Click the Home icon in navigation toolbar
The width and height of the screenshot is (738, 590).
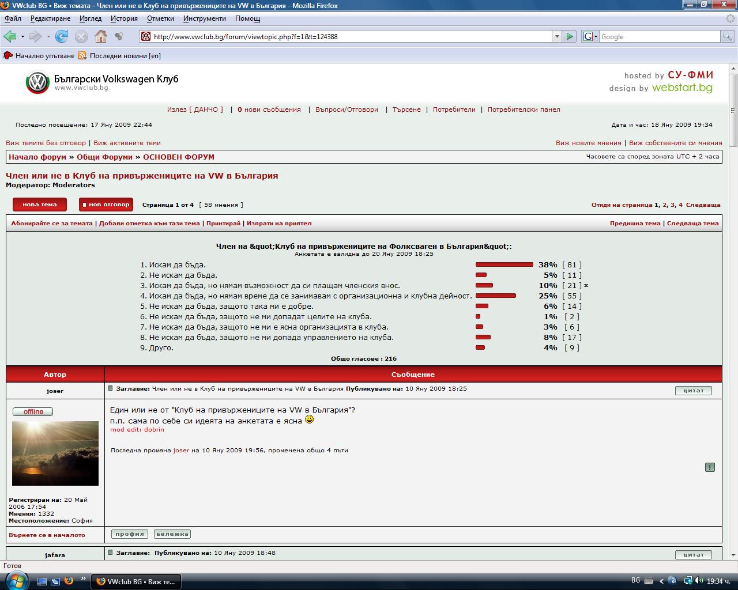click(101, 36)
